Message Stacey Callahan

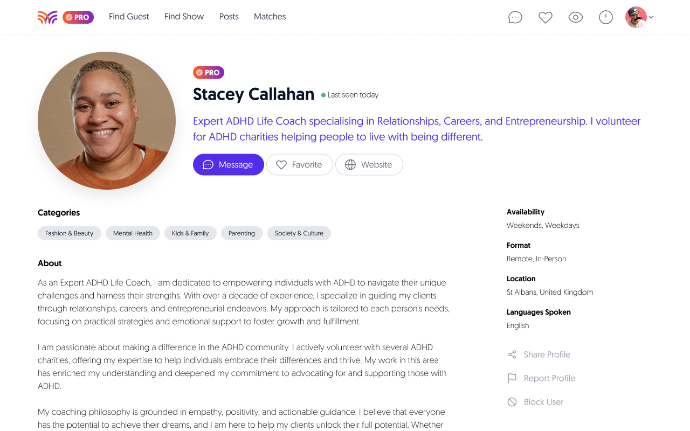pos(229,165)
